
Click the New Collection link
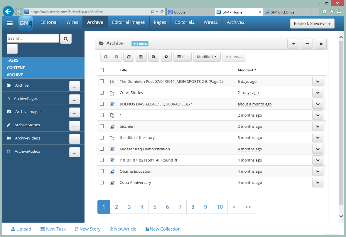pos(163,229)
